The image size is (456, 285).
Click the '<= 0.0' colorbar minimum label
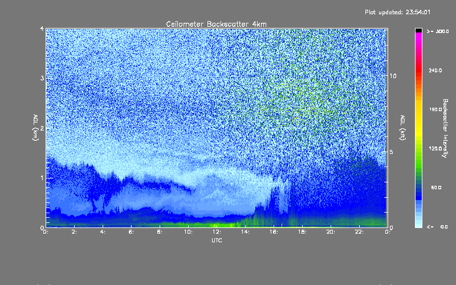[437, 227]
